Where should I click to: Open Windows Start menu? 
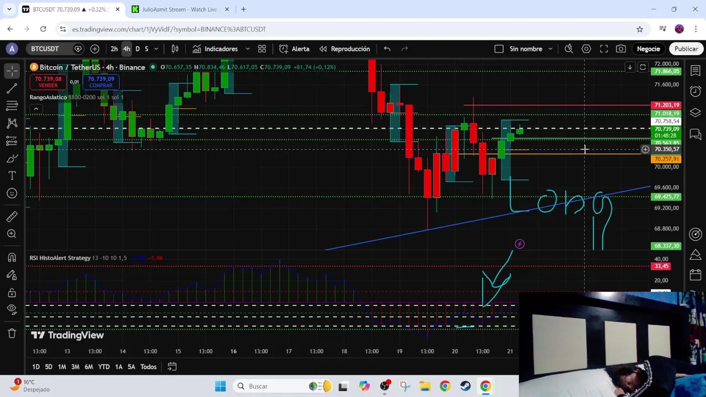220,386
